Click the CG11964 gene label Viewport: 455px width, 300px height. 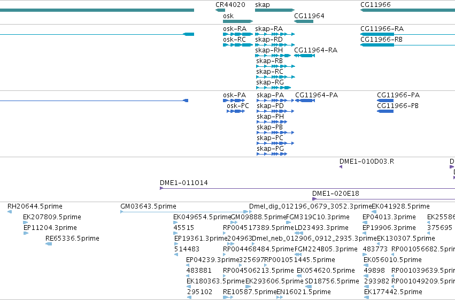pyautogui.click(x=309, y=16)
